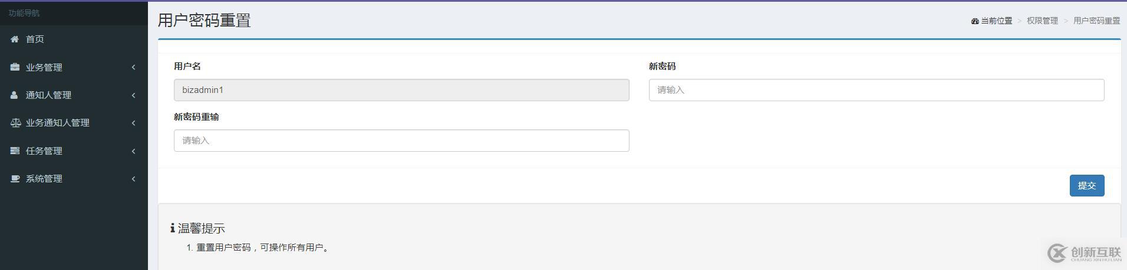Open 首页 from the sidebar menu
The image size is (1127, 270).
(35, 39)
